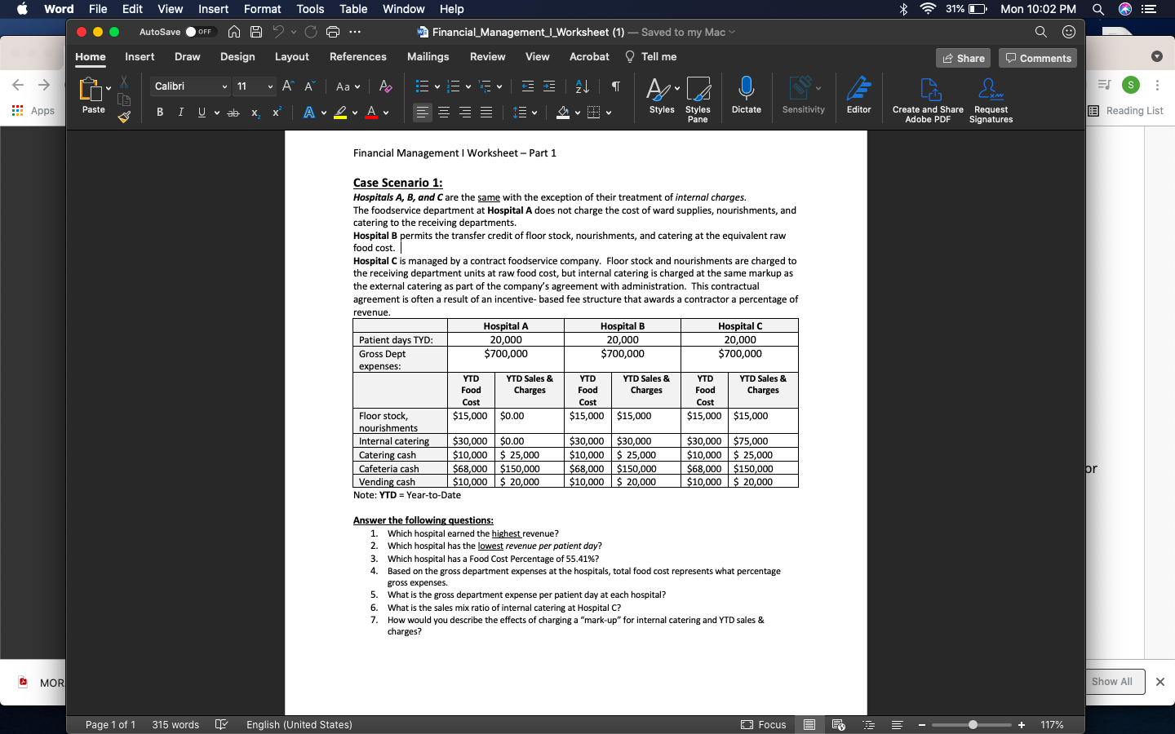Enable Focus mode from the status bar
This screenshot has height=734, width=1175.
pos(764,724)
